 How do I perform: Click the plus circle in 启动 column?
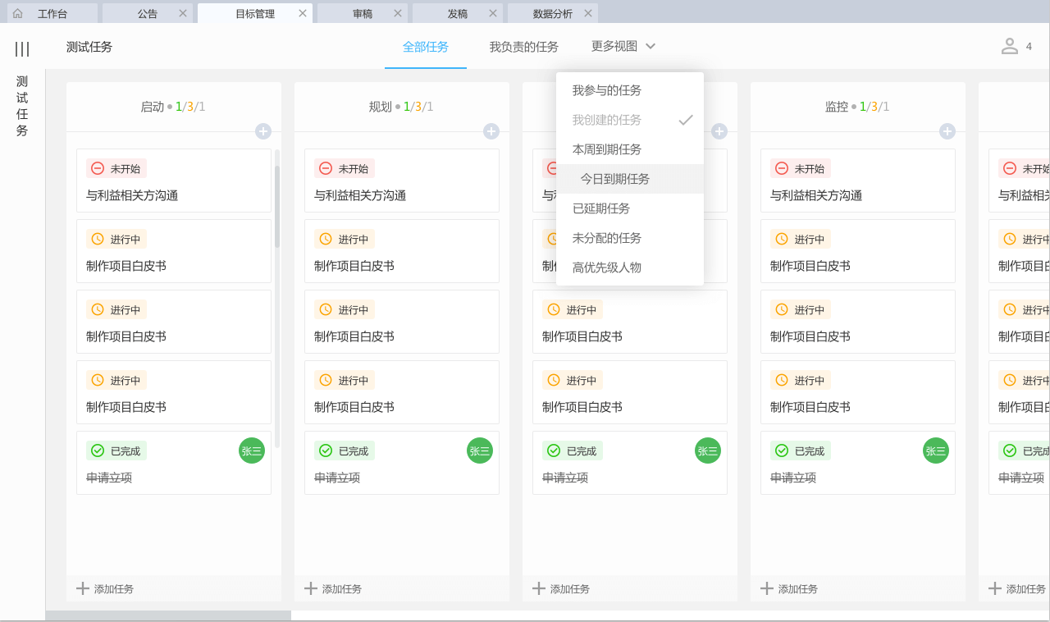(263, 131)
